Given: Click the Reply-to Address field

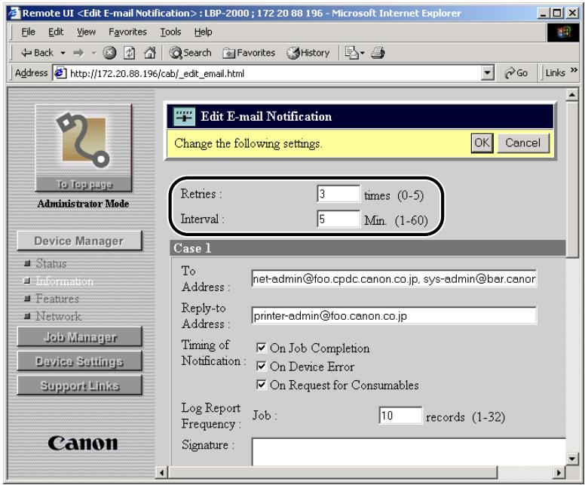Looking at the screenshot, I should [x=394, y=316].
